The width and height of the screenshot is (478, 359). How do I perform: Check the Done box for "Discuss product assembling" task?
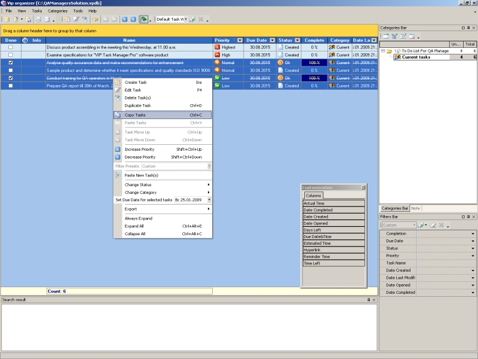(x=10, y=47)
